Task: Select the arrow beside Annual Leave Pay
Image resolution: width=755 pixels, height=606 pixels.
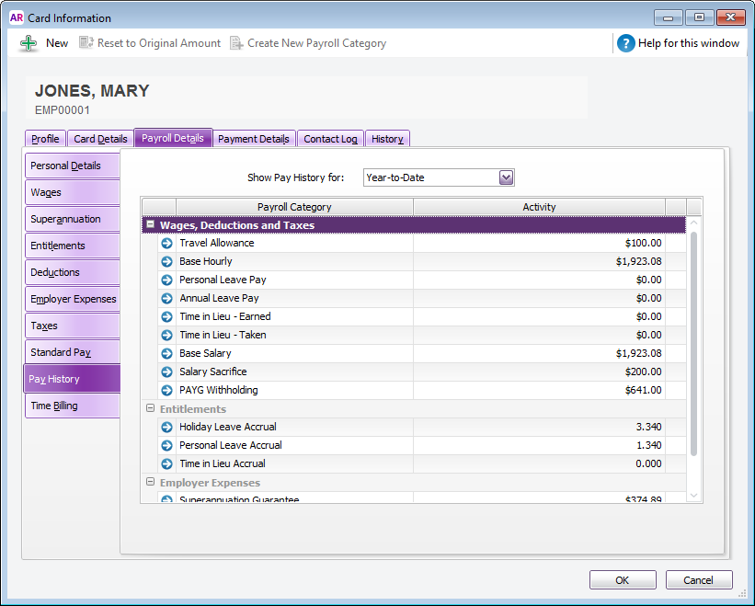Action: 166,299
